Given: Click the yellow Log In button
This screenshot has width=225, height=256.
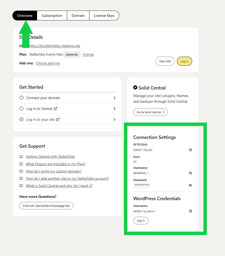Looking at the screenshot, I should (184, 61).
